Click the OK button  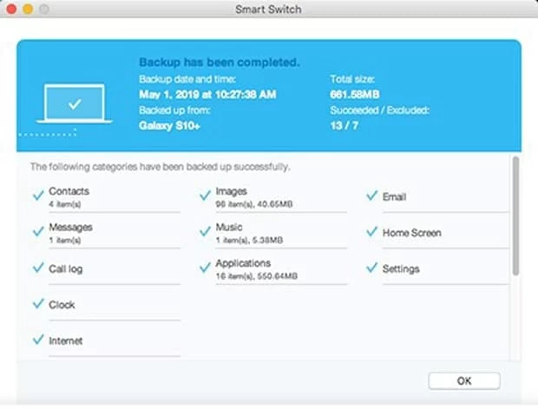coord(464,381)
